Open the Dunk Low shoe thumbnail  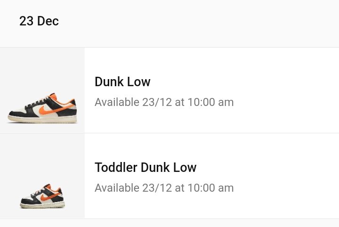(42, 90)
